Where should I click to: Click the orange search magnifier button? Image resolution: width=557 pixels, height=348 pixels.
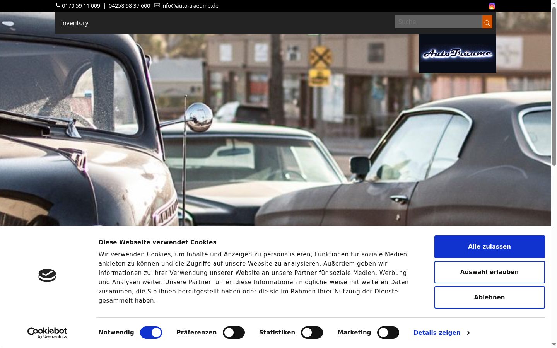[x=487, y=22]
